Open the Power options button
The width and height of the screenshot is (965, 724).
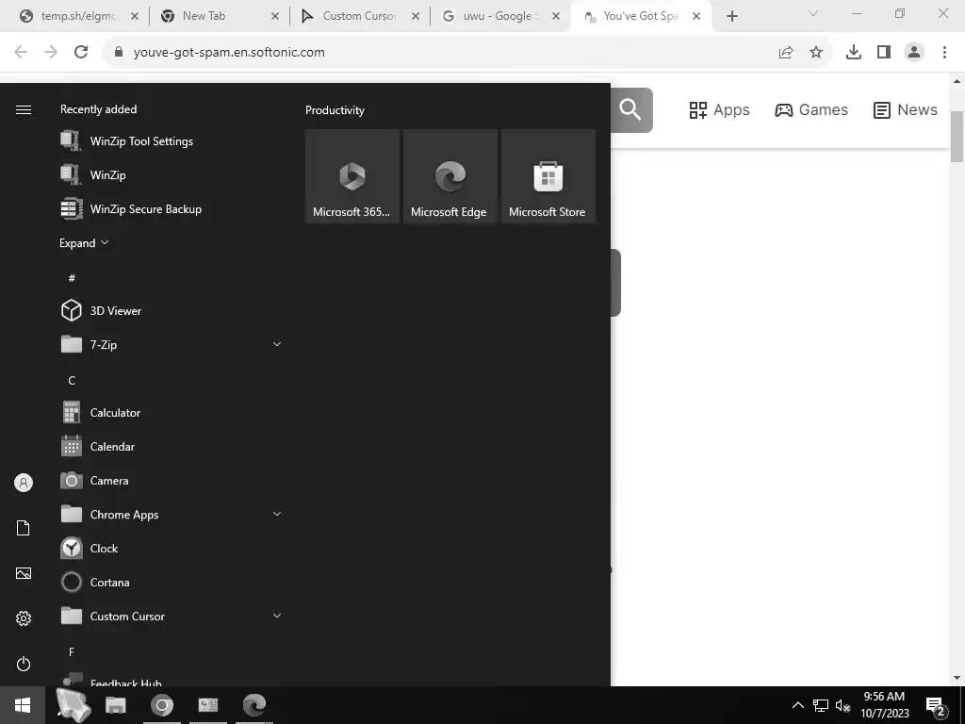click(24, 664)
